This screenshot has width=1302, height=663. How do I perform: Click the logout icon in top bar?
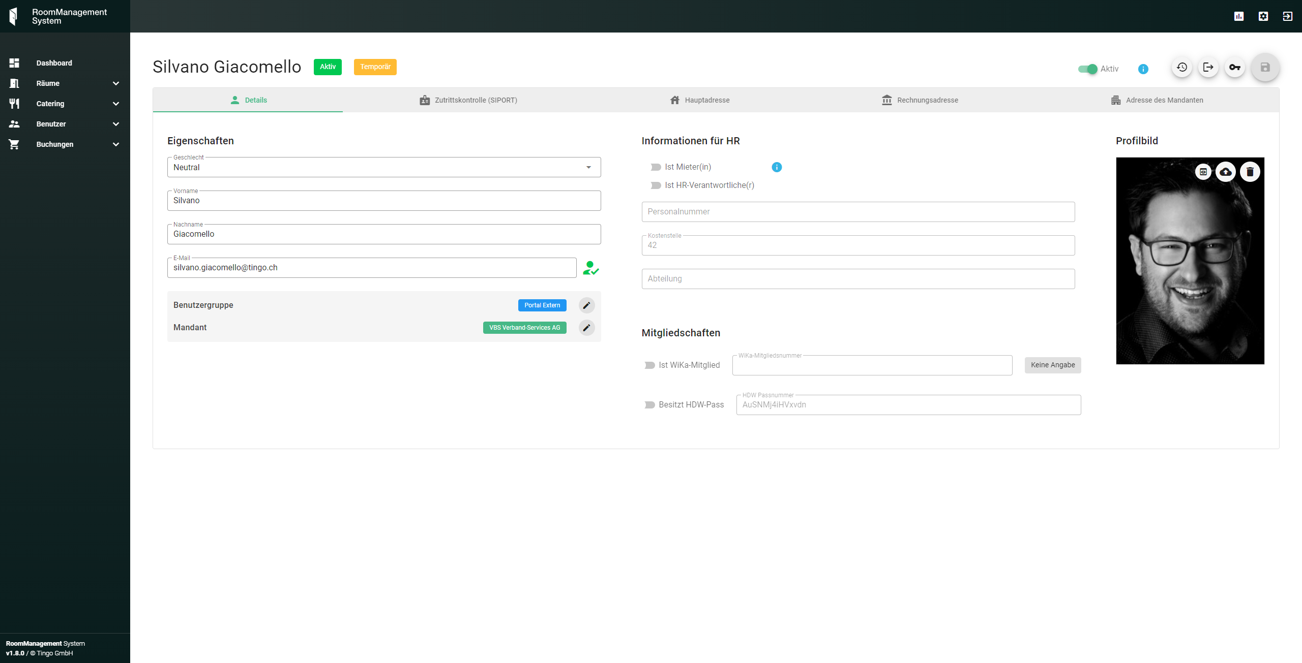[1287, 16]
